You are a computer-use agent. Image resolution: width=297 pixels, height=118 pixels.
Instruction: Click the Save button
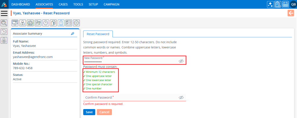point(89,112)
